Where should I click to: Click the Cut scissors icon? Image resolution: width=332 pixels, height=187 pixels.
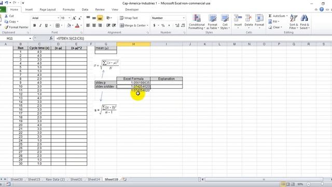pos(6,16)
